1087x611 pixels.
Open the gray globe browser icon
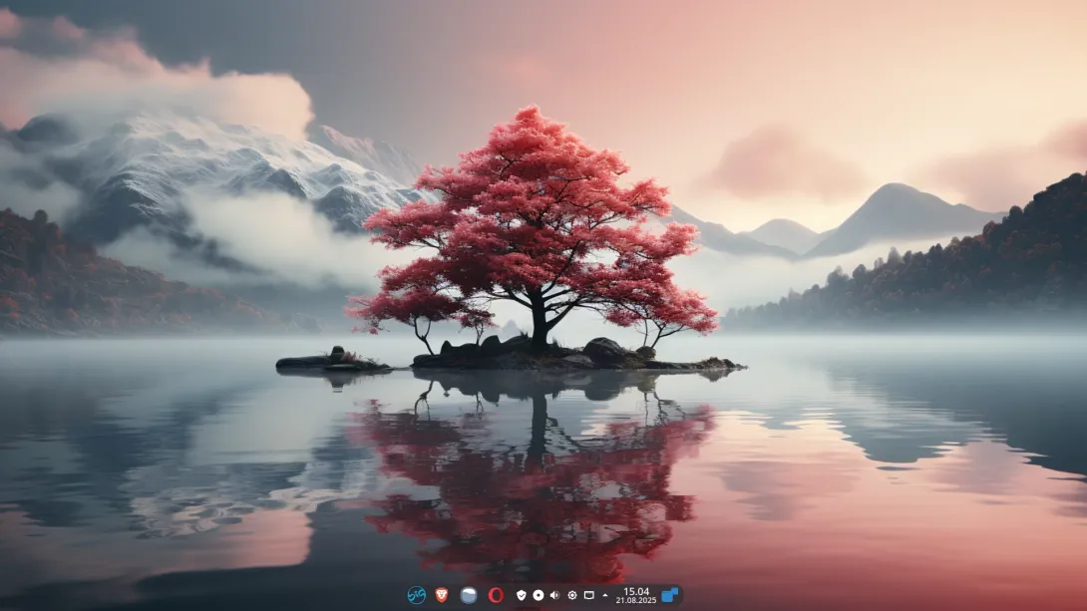[x=469, y=595]
